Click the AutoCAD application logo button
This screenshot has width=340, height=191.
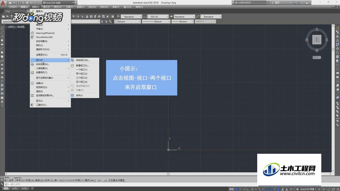click(x=3, y=4)
